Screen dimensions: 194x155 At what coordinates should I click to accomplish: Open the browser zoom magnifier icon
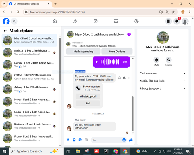[x=167, y=12]
